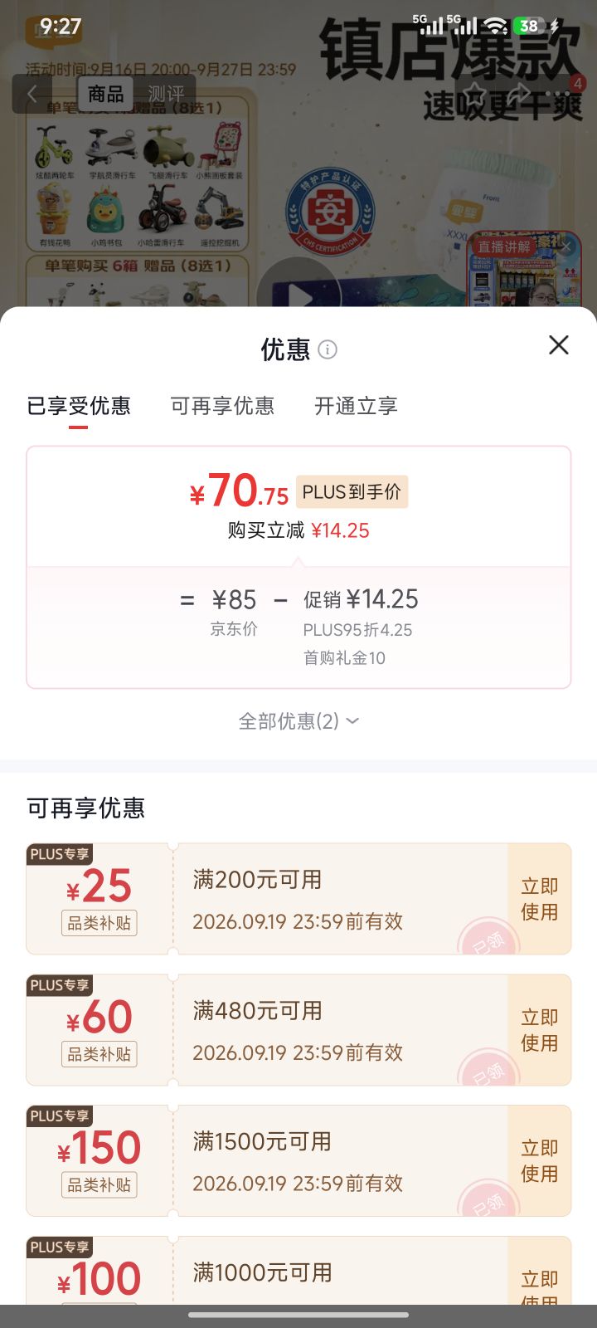This screenshot has width=597, height=1328.
Task: Tap the favorite star icon at top
Action: click(x=474, y=93)
